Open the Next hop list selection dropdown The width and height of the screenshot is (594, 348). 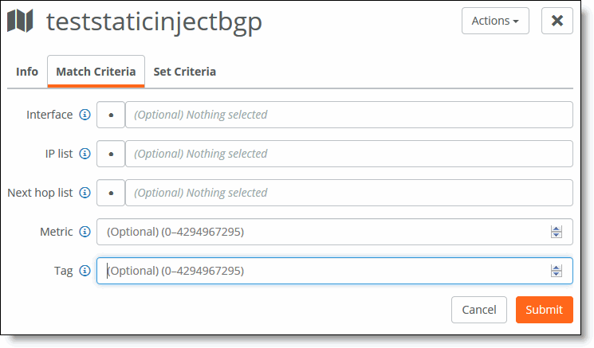[349, 193]
